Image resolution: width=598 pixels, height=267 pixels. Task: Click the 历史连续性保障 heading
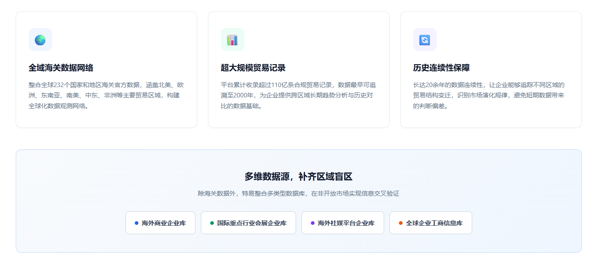coord(442,68)
